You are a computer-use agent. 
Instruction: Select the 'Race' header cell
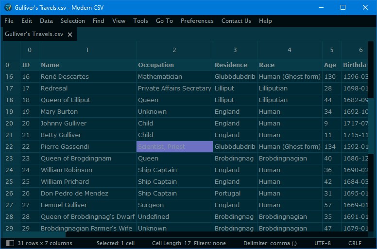pos(290,65)
